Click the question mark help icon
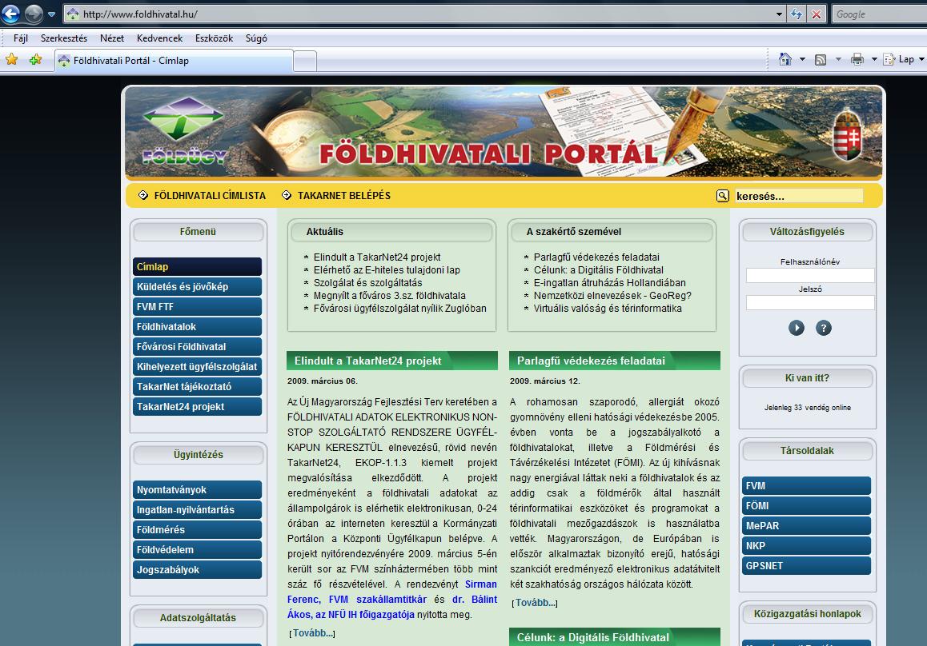Screen dimensions: 927x646 [824, 328]
